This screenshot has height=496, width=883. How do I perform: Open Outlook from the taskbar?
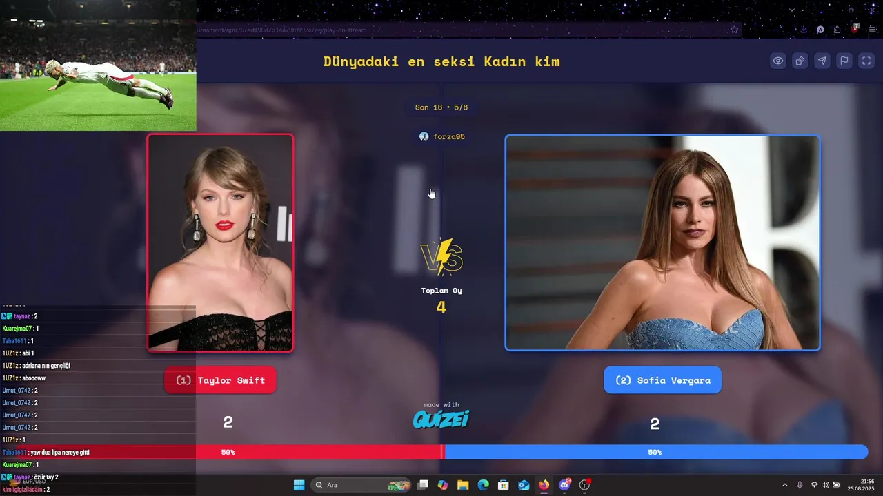tap(524, 485)
